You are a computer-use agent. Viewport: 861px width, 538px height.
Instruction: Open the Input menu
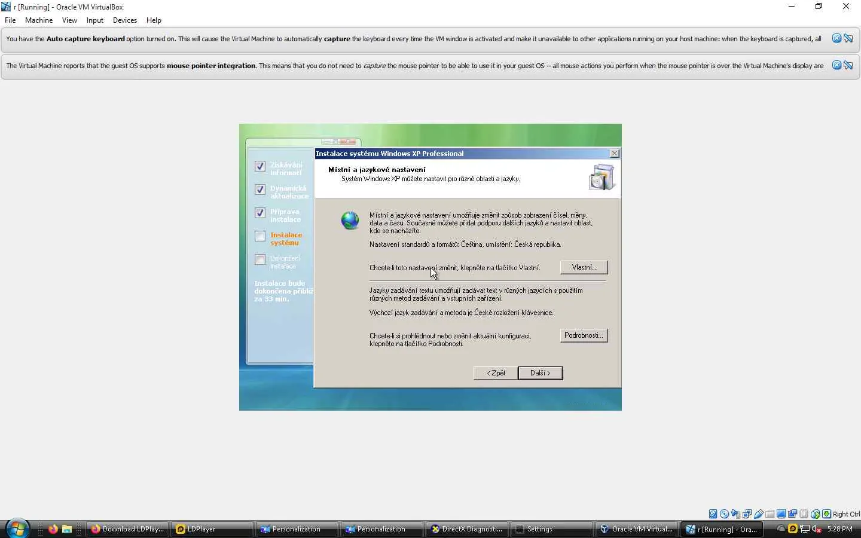pos(94,20)
